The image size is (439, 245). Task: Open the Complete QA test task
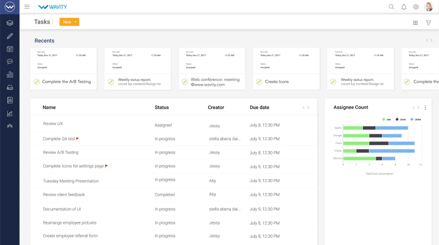click(59, 138)
